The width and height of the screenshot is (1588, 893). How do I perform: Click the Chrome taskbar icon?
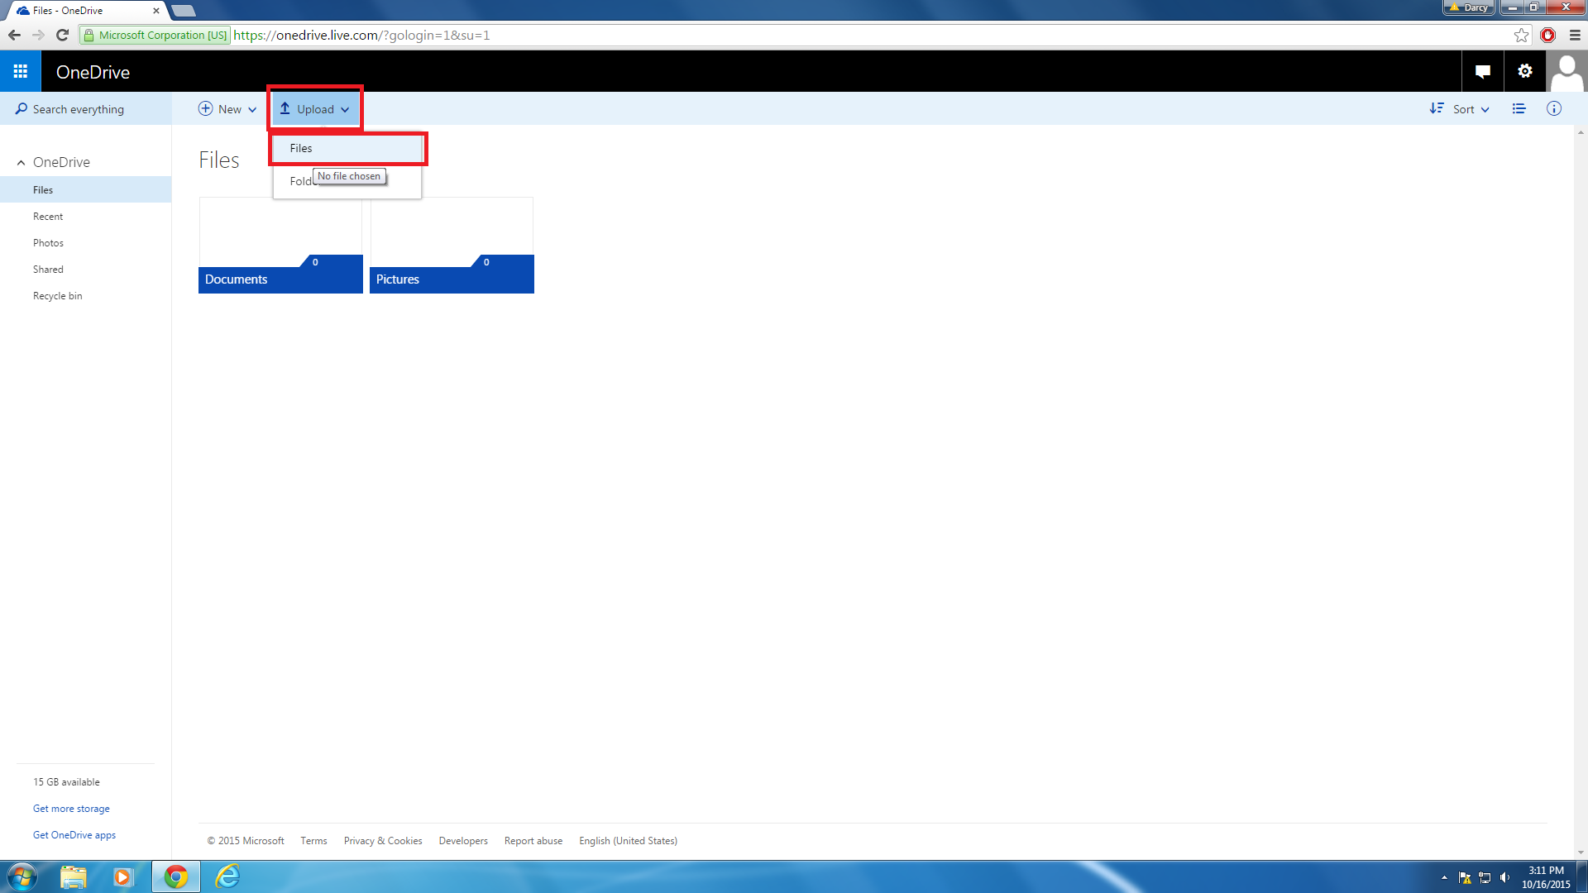(176, 876)
